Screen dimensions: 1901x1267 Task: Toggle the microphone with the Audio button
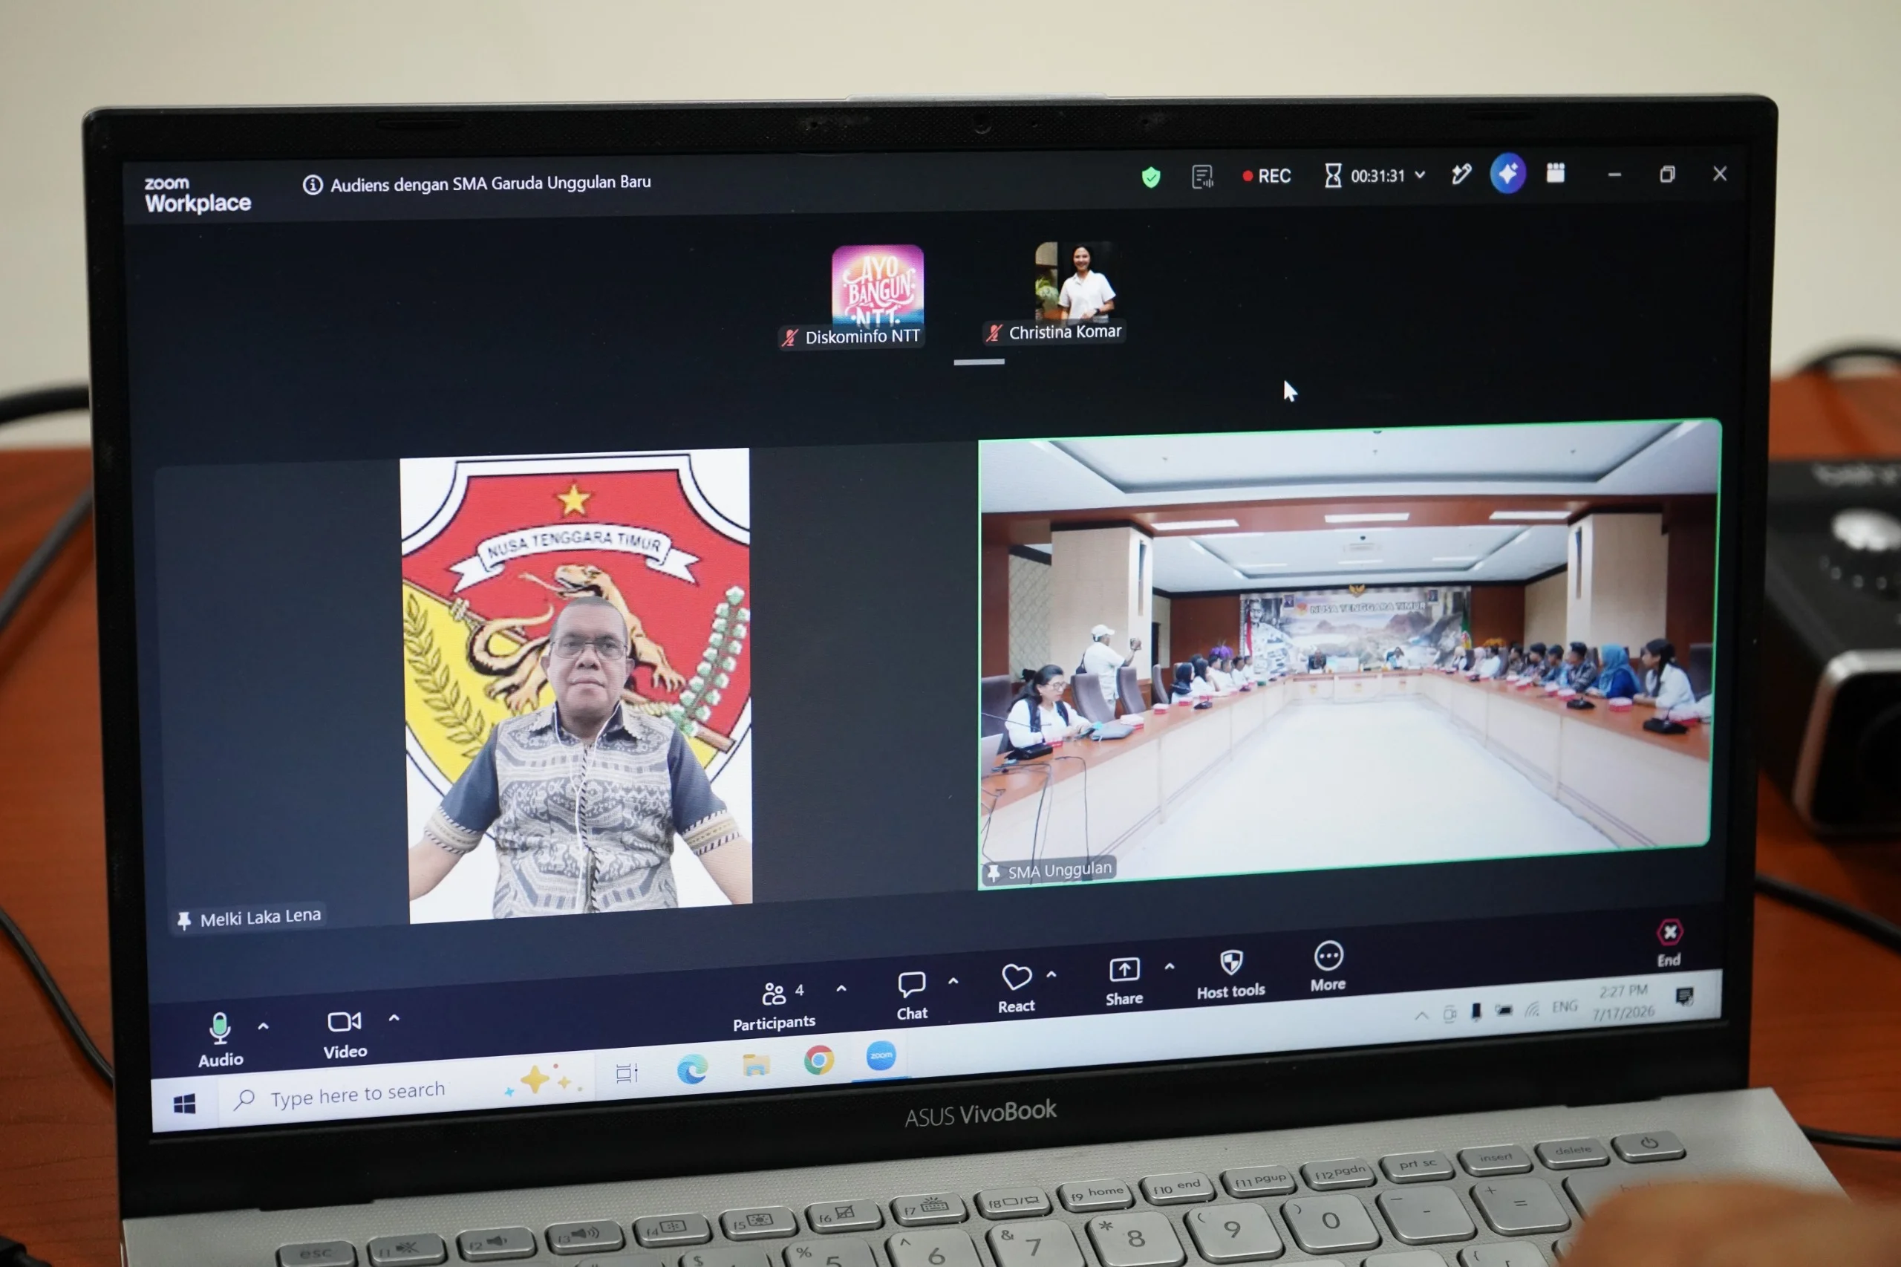(x=221, y=1039)
